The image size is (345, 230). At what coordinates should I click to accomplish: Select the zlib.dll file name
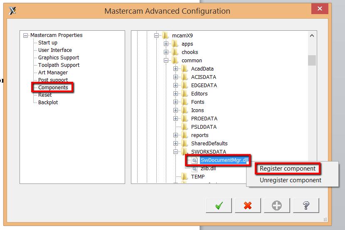pos(208,169)
